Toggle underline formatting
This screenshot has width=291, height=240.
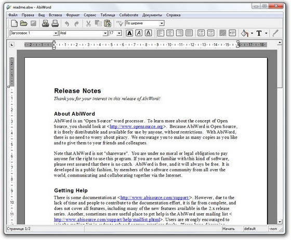coord(148,33)
